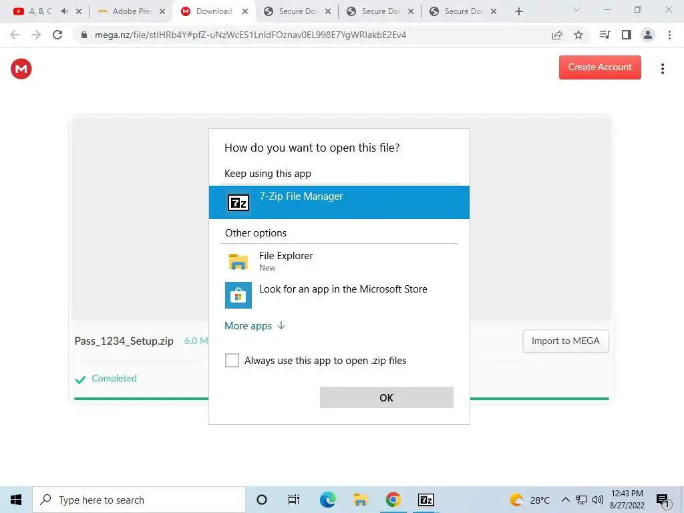Image resolution: width=684 pixels, height=513 pixels.
Task: Open the media controls icon
Action: click(605, 35)
